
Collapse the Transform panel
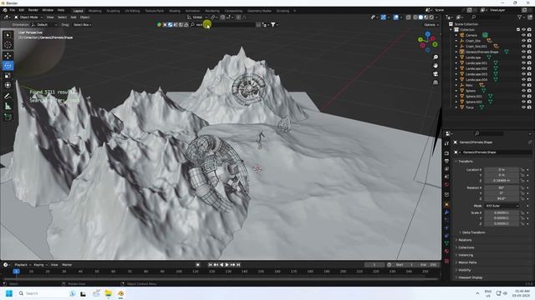click(466, 161)
